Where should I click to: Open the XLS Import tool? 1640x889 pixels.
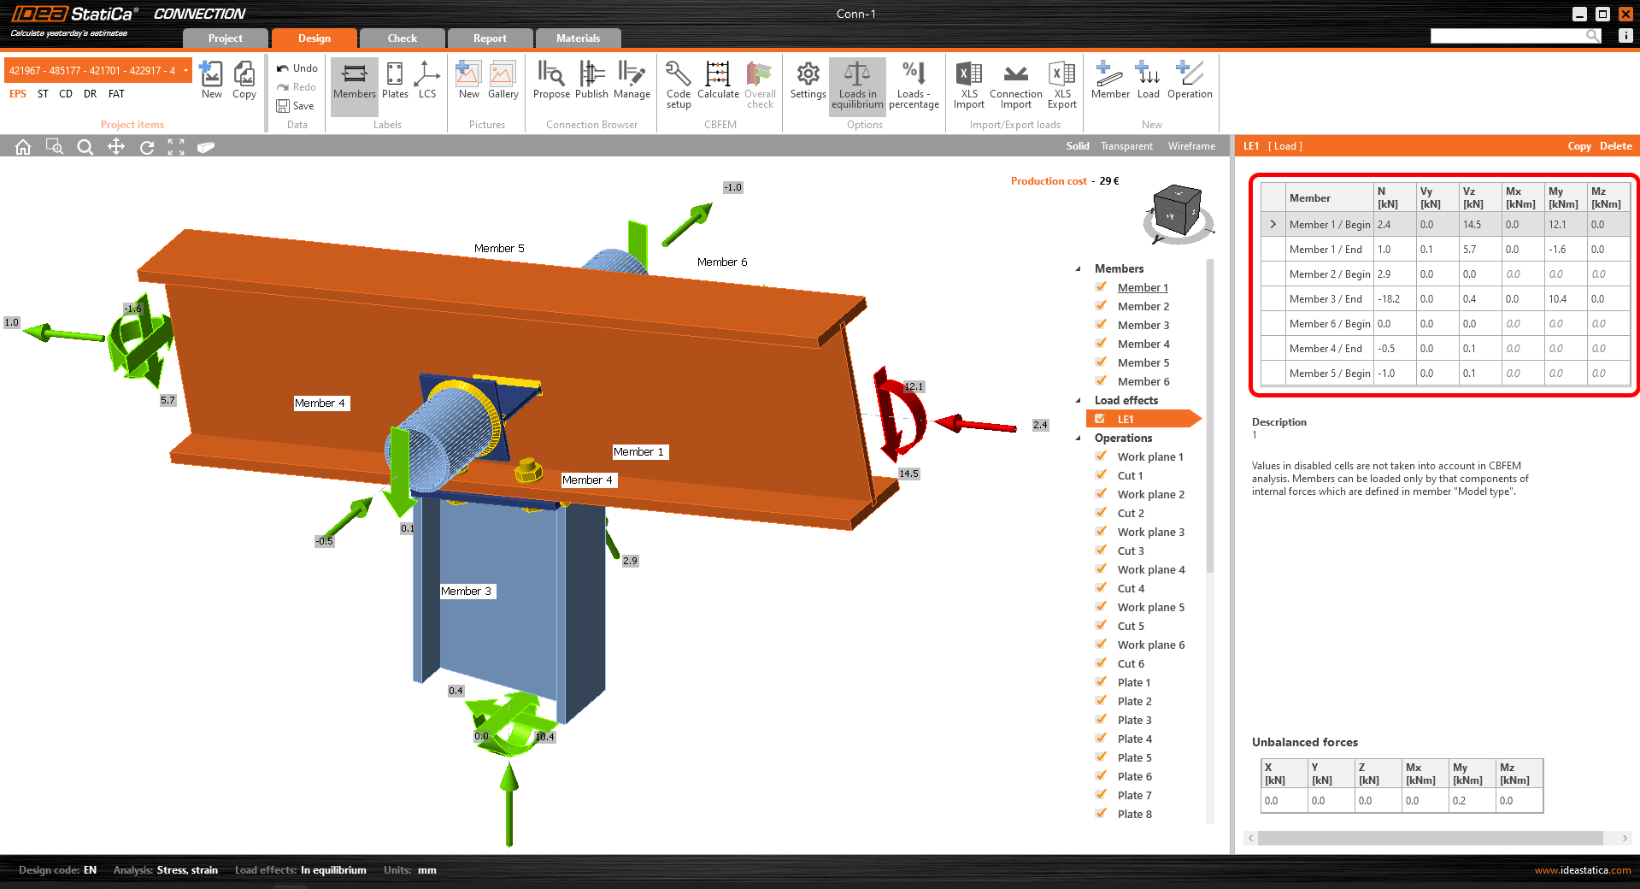click(968, 84)
